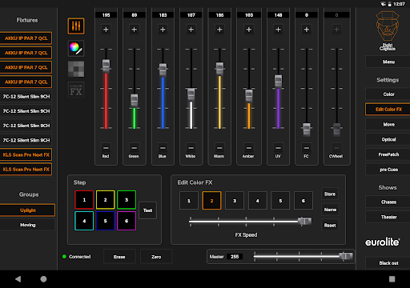Decrease Green channel with minus button
This screenshot has height=288, width=410.
[x=135, y=148]
